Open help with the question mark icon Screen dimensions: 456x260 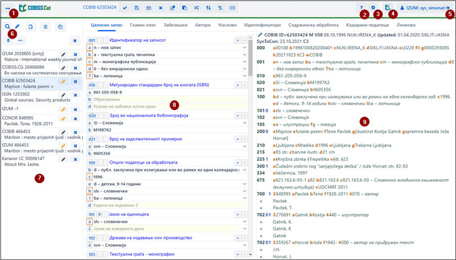click(x=361, y=8)
